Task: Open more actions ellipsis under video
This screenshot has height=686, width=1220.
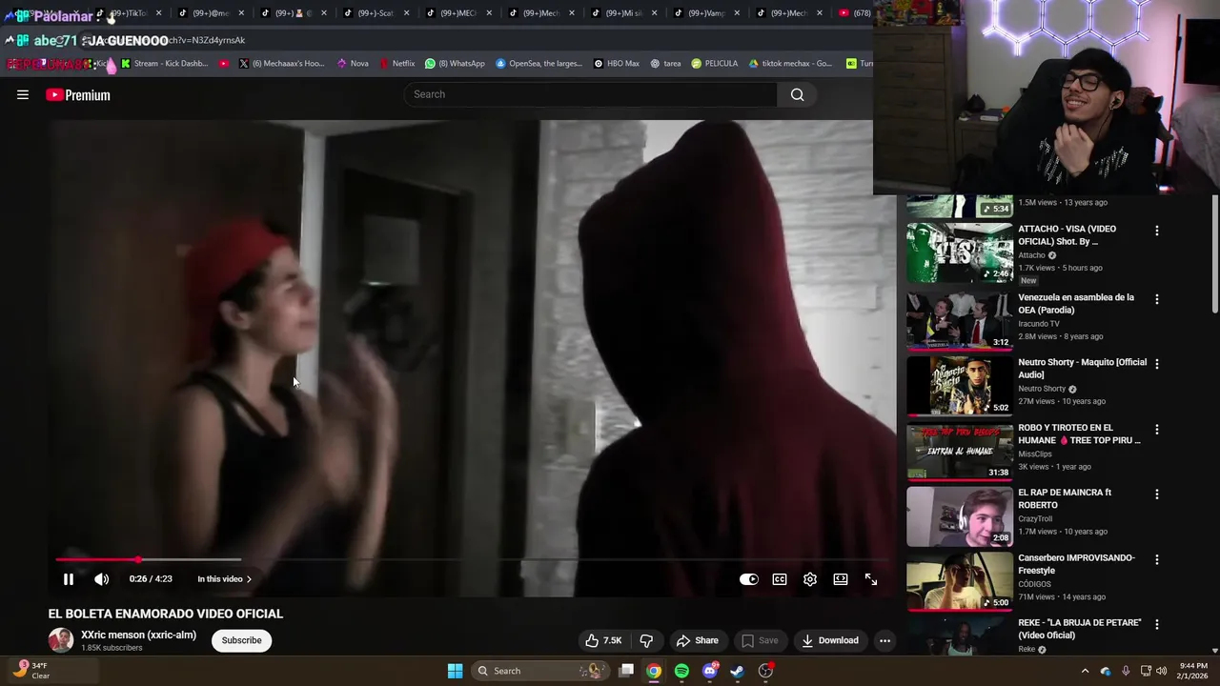Action: coord(884,640)
